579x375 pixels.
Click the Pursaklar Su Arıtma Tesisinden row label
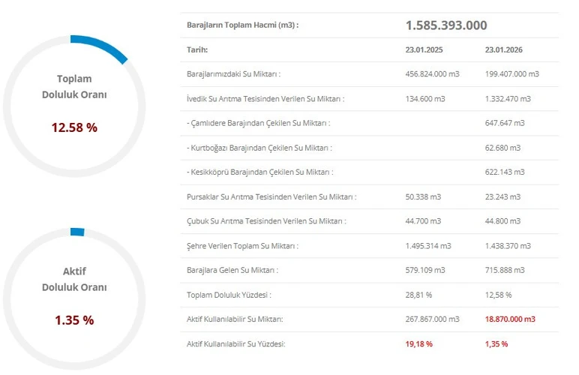click(271, 197)
